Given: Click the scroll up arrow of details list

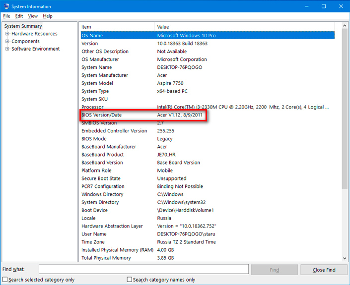Looking at the screenshot, I should 345,26.
